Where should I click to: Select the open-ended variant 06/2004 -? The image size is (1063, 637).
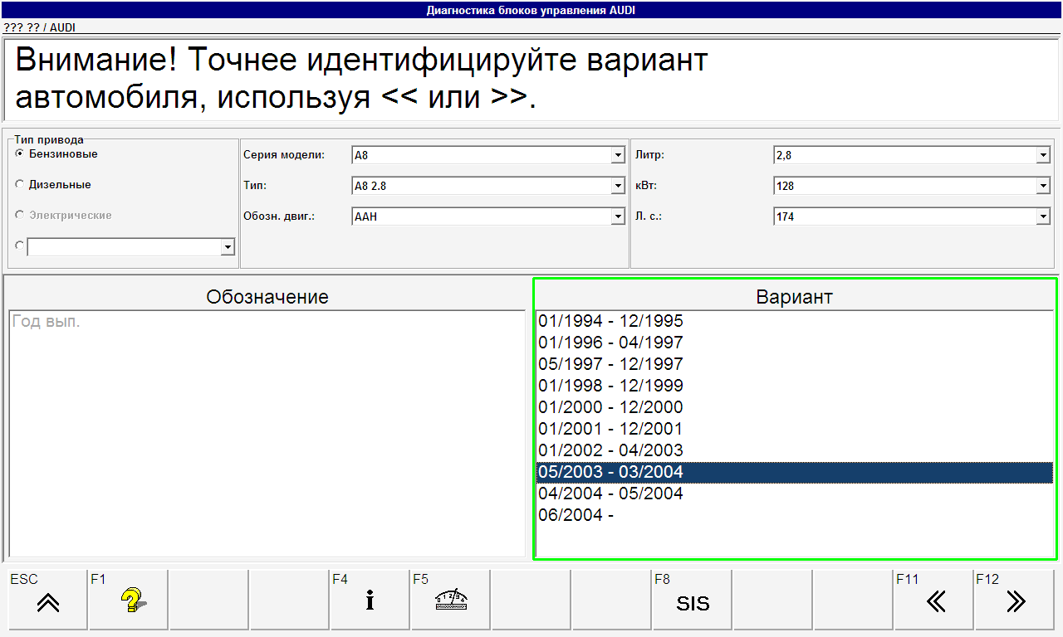(794, 515)
